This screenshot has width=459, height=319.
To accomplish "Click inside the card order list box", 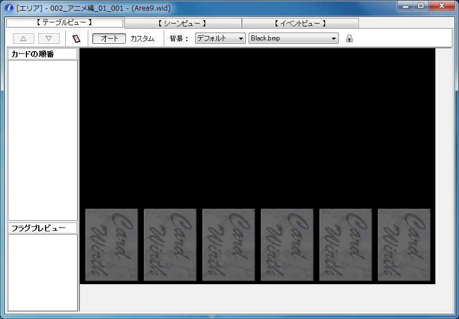I will pos(43,140).
